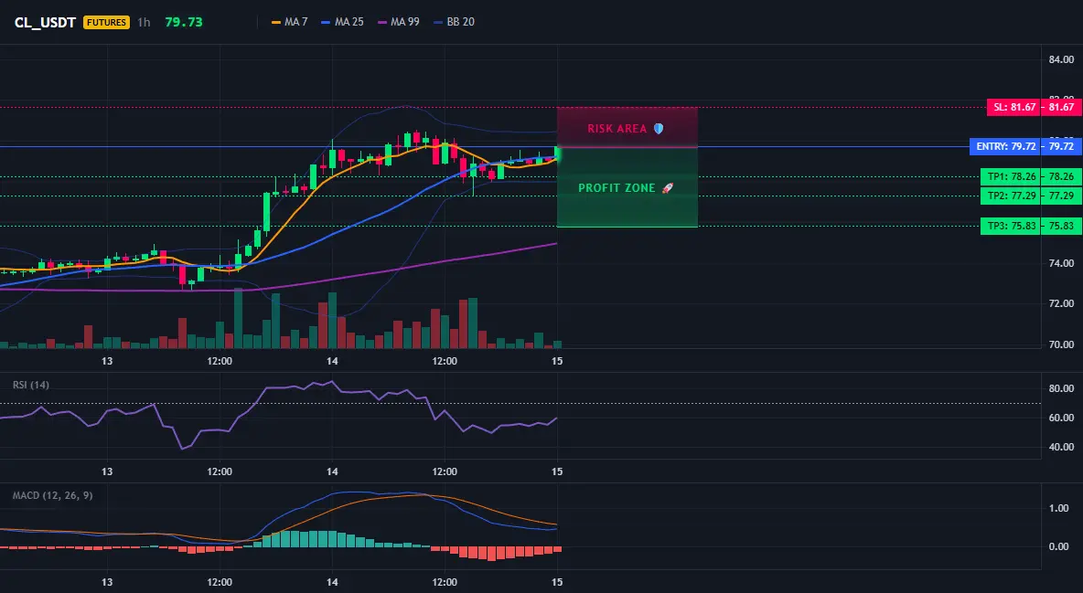Click the 72.00 price axis value
Image resolution: width=1083 pixels, height=593 pixels.
coord(1061,303)
